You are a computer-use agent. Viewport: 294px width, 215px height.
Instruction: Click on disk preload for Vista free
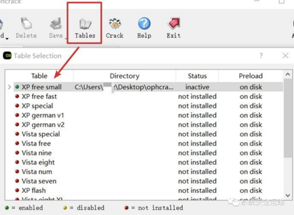[x=251, y=144]
